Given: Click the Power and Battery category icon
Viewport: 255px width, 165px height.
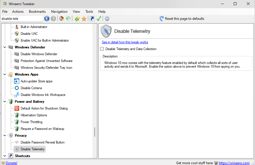Looking at the screenshot, I should (11, 102).
